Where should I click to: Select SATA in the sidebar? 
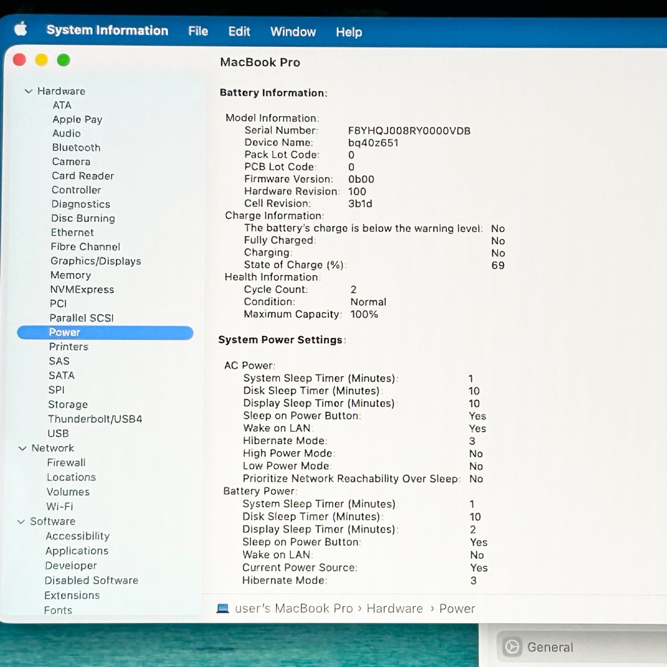pyautogui.click(x=61, y=376)
